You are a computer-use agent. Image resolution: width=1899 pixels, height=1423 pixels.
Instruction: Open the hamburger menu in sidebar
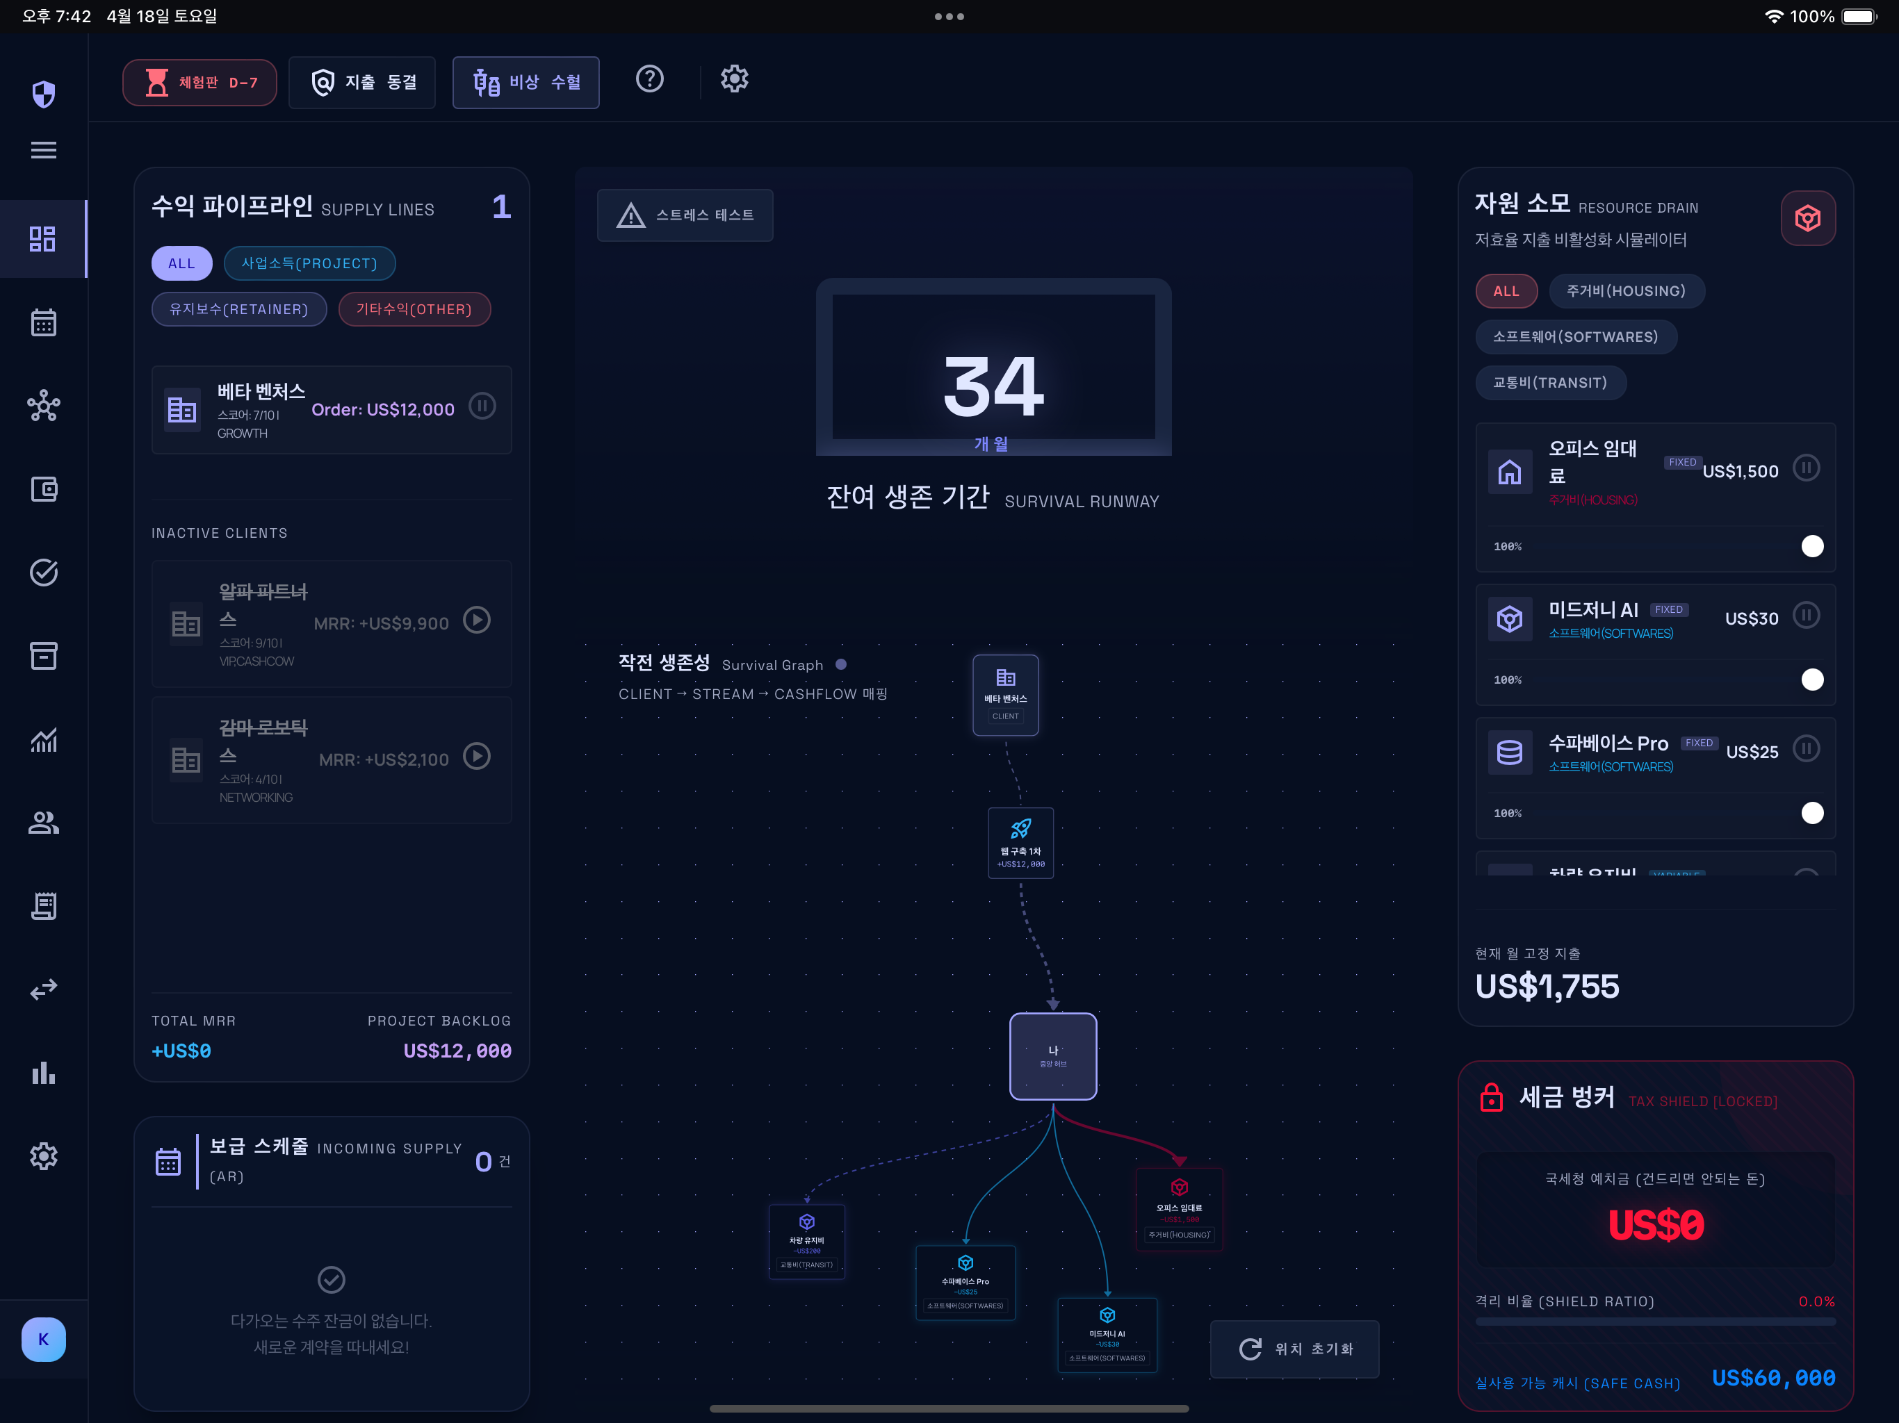[x=44, y=150]
